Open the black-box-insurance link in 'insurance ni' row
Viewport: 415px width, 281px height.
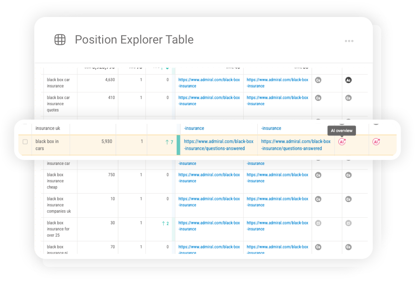pyautogui.click(x=209, y=248)
